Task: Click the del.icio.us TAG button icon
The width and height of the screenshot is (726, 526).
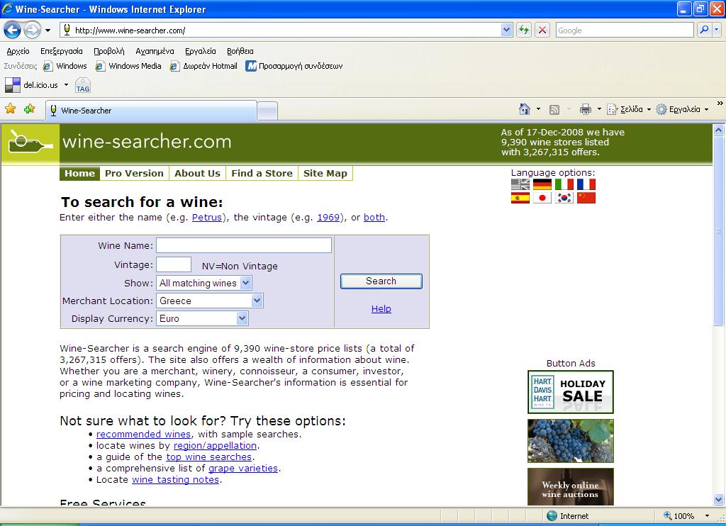Action: pos(83,86)
